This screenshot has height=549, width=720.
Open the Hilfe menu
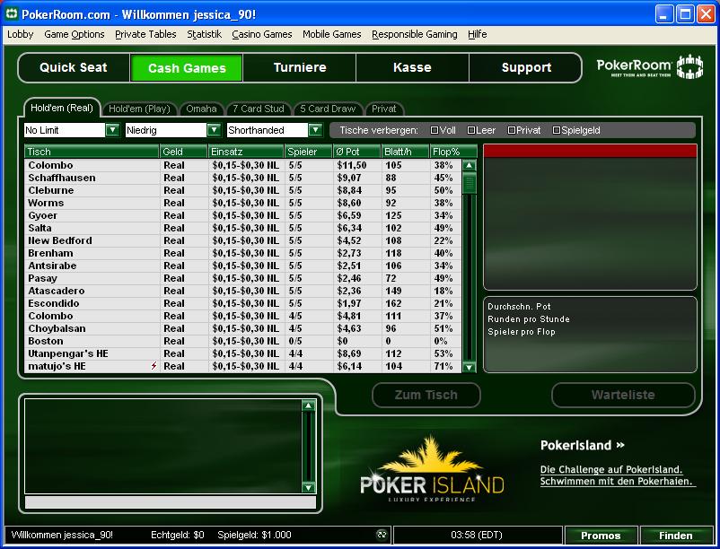(x=477, y=34)
